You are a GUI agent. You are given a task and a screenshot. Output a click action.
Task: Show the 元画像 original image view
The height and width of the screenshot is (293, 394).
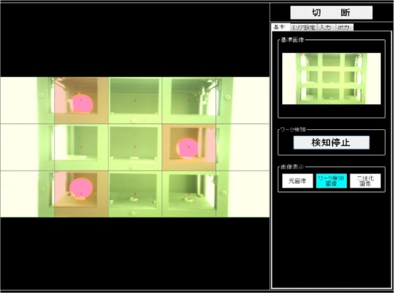click(x=297, y=181)
